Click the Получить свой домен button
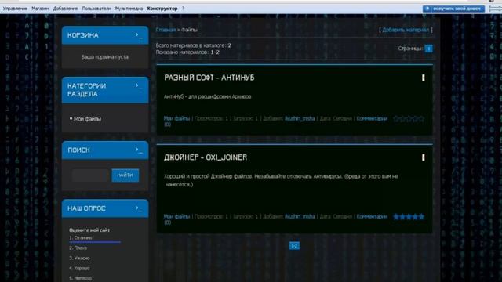 [453, 9]
